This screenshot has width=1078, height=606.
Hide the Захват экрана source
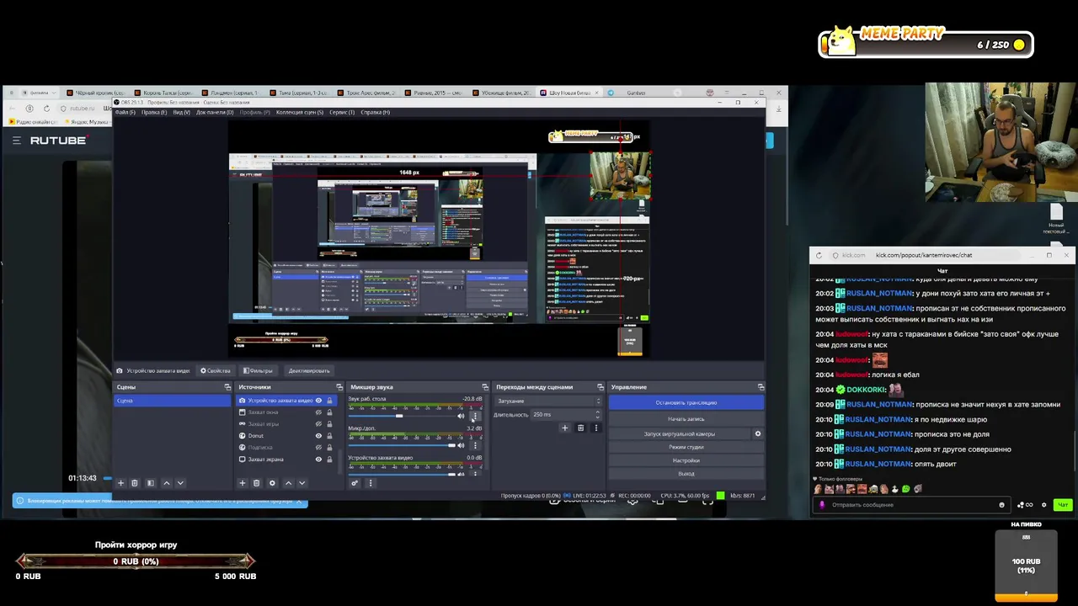tap(318, 460)
